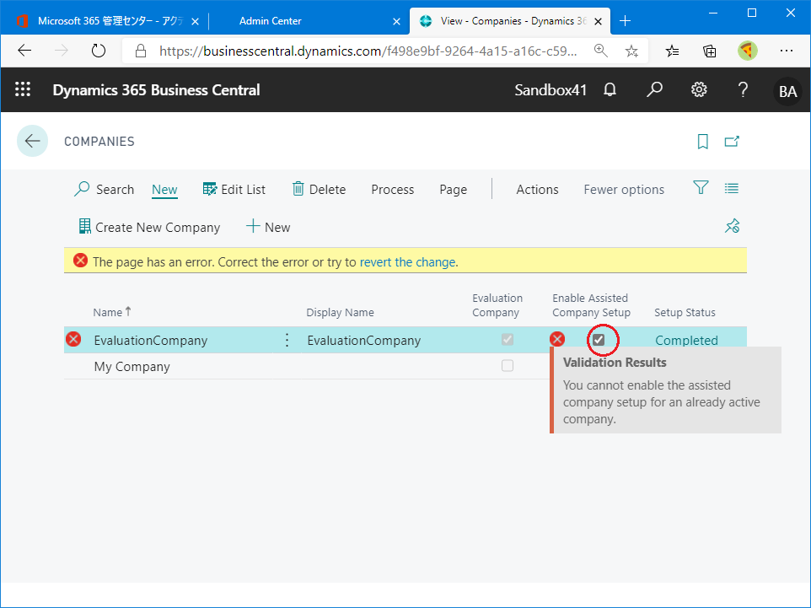The image size is (811, 608).
Task: Open the BA user account avatar
Action: [787, 91]
